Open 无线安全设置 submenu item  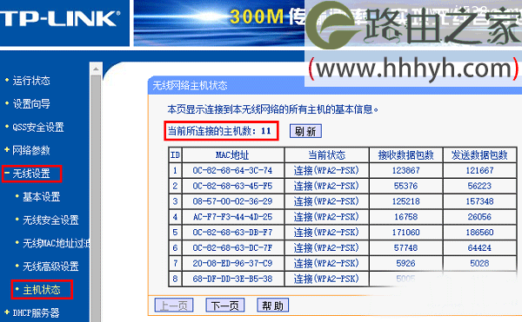50,220
